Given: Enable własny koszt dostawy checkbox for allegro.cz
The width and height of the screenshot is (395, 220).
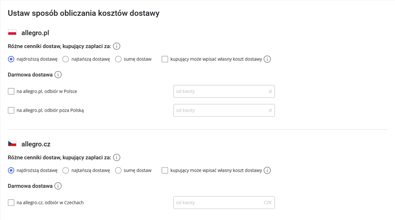Looking at the screenshot, I should [x=165, y=170].
